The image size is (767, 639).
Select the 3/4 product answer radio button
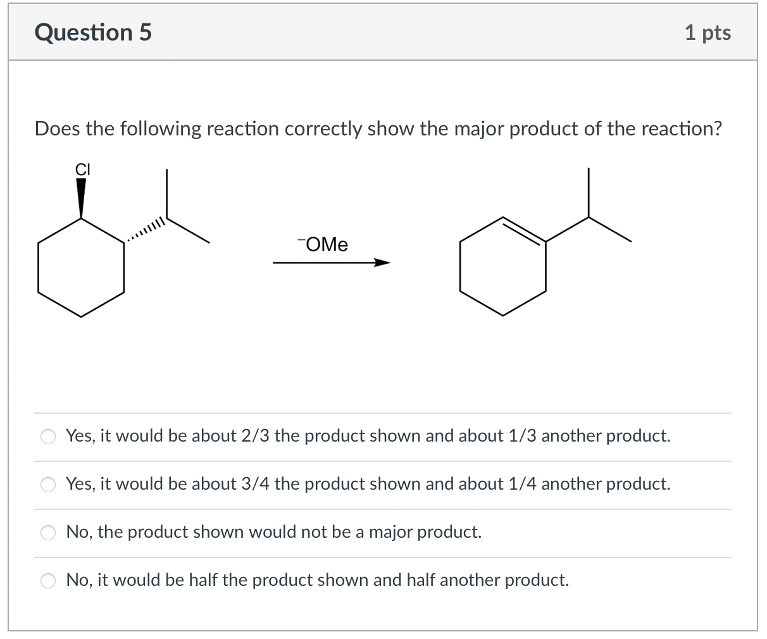(47, 485)
